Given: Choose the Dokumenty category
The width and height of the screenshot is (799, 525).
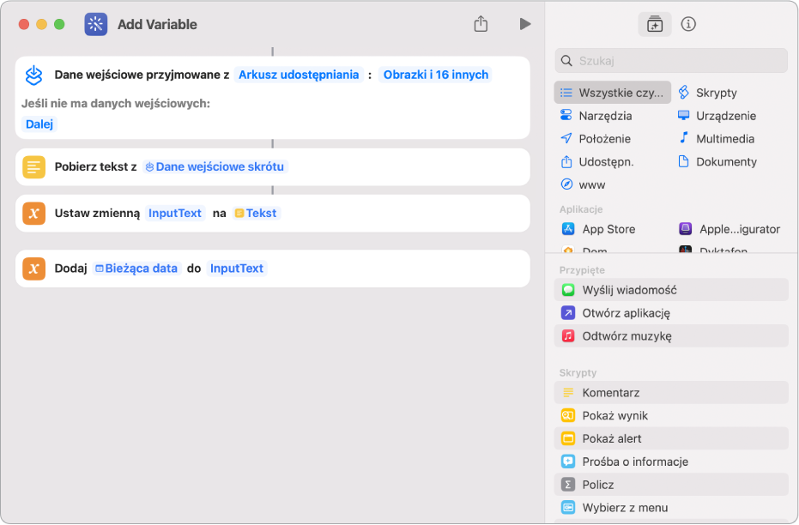Looking at the screenshot, I should tap(725, 161).
